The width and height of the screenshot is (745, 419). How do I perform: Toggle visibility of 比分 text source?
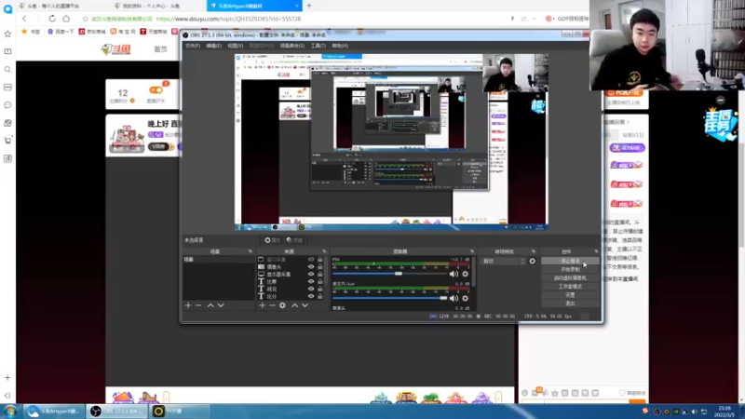311,296
